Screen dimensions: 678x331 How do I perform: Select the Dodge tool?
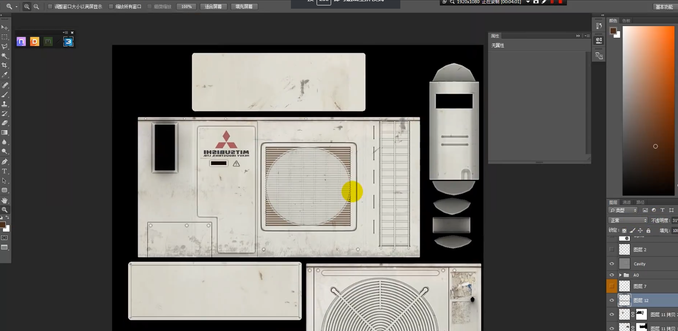(x=5, y=152)
